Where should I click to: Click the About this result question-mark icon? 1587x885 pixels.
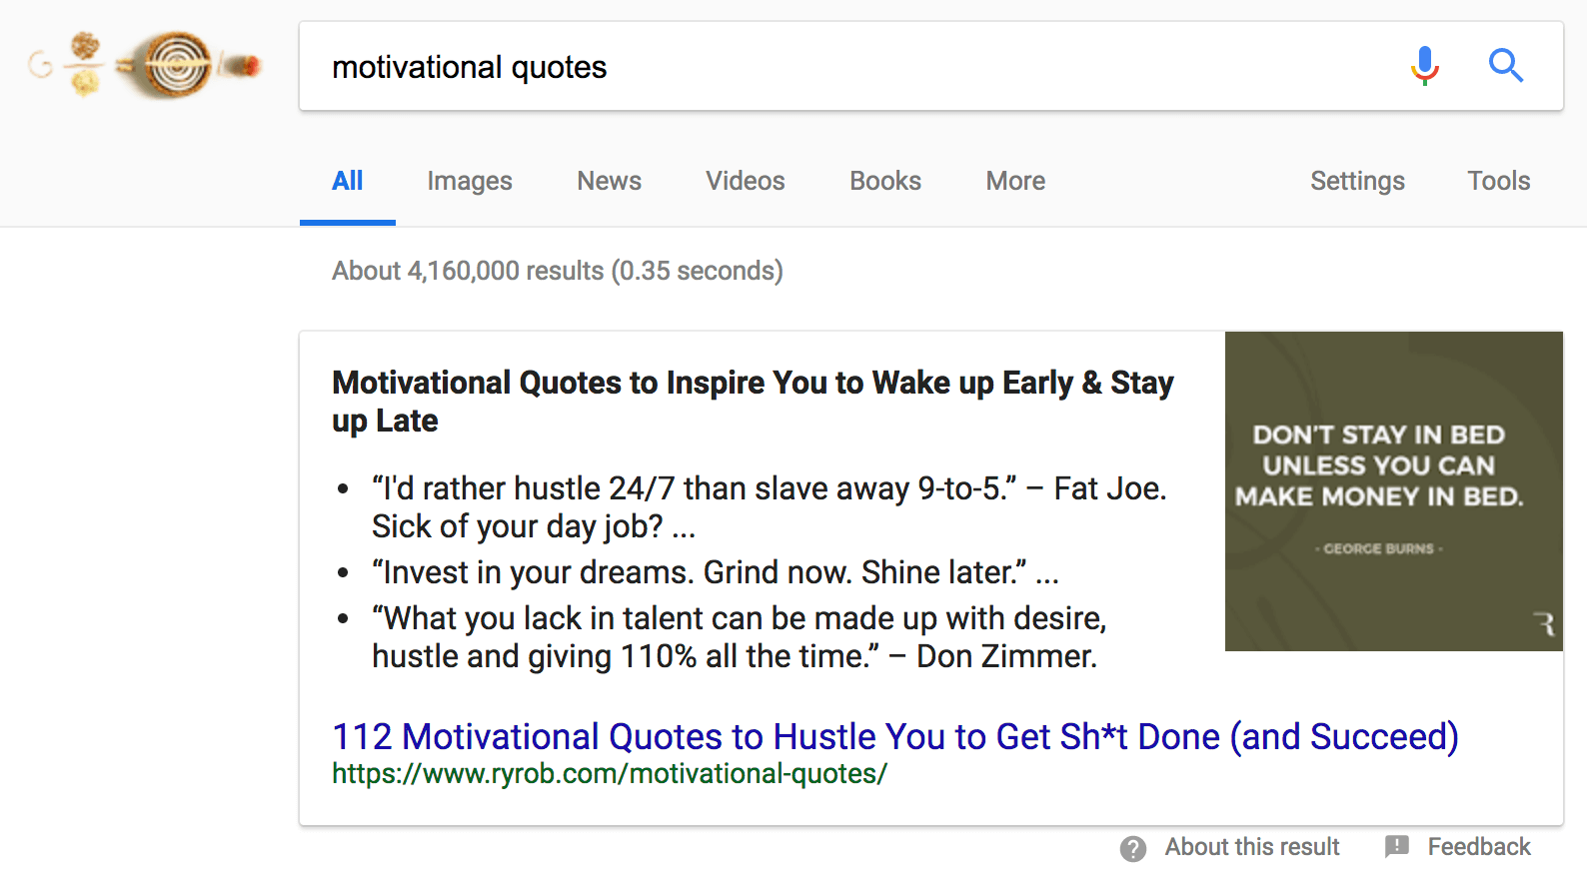[1133, 848]
